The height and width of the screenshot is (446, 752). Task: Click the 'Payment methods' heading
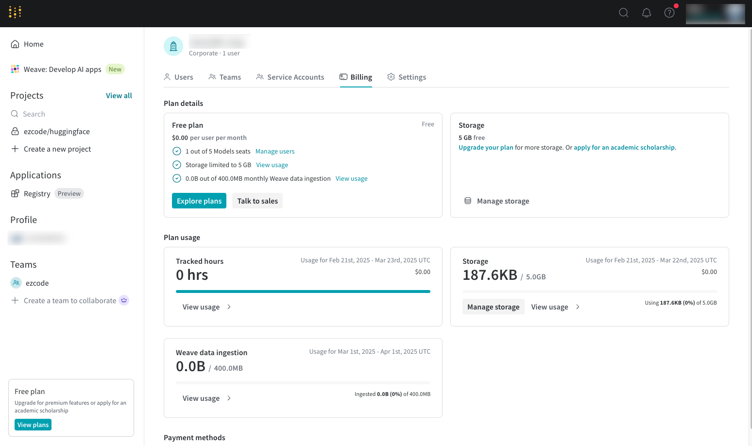pyautogui.click(x=194, y=438)
